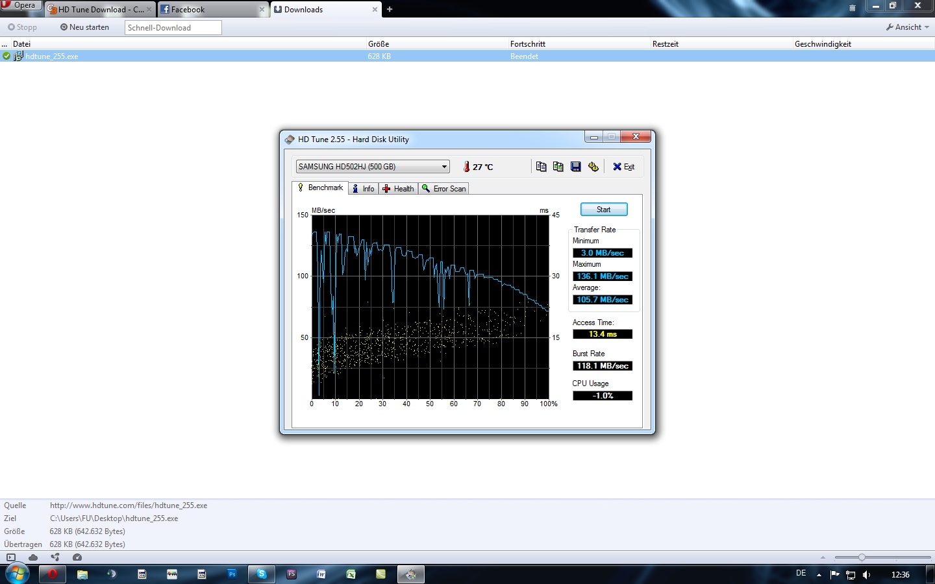Screen dimensions: 935x584
Task: Click the Exit button in HD Tune
Action: [623, 167]
